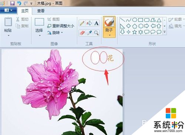Select the Down arrow shape
The height and width of the screenshot is (135, 185).
122,32
